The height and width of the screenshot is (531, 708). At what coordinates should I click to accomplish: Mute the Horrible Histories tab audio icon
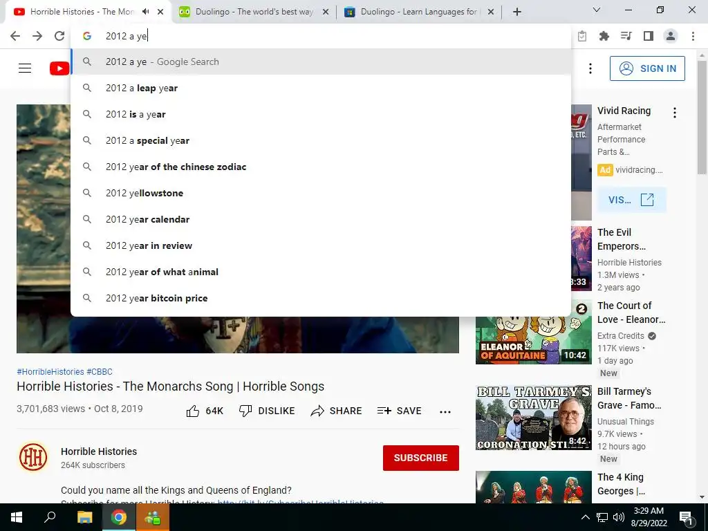click(145, 12)
